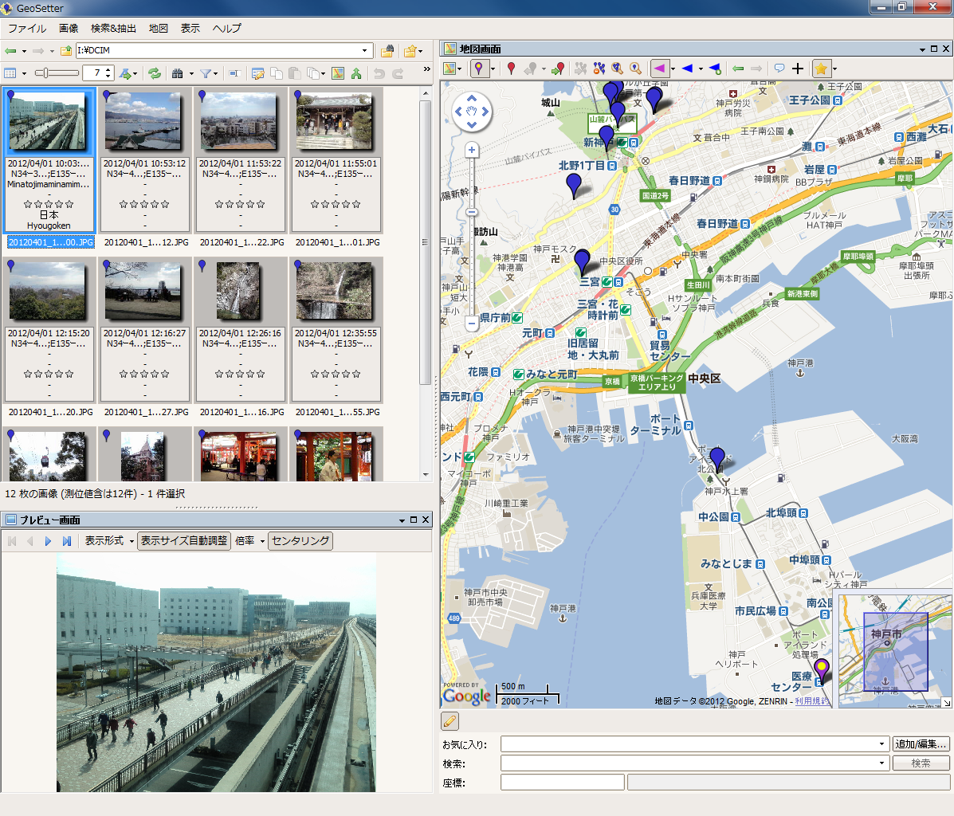Click the red position marker tool
The height and width of the screenshot is (816, 954).
(512, 69)
